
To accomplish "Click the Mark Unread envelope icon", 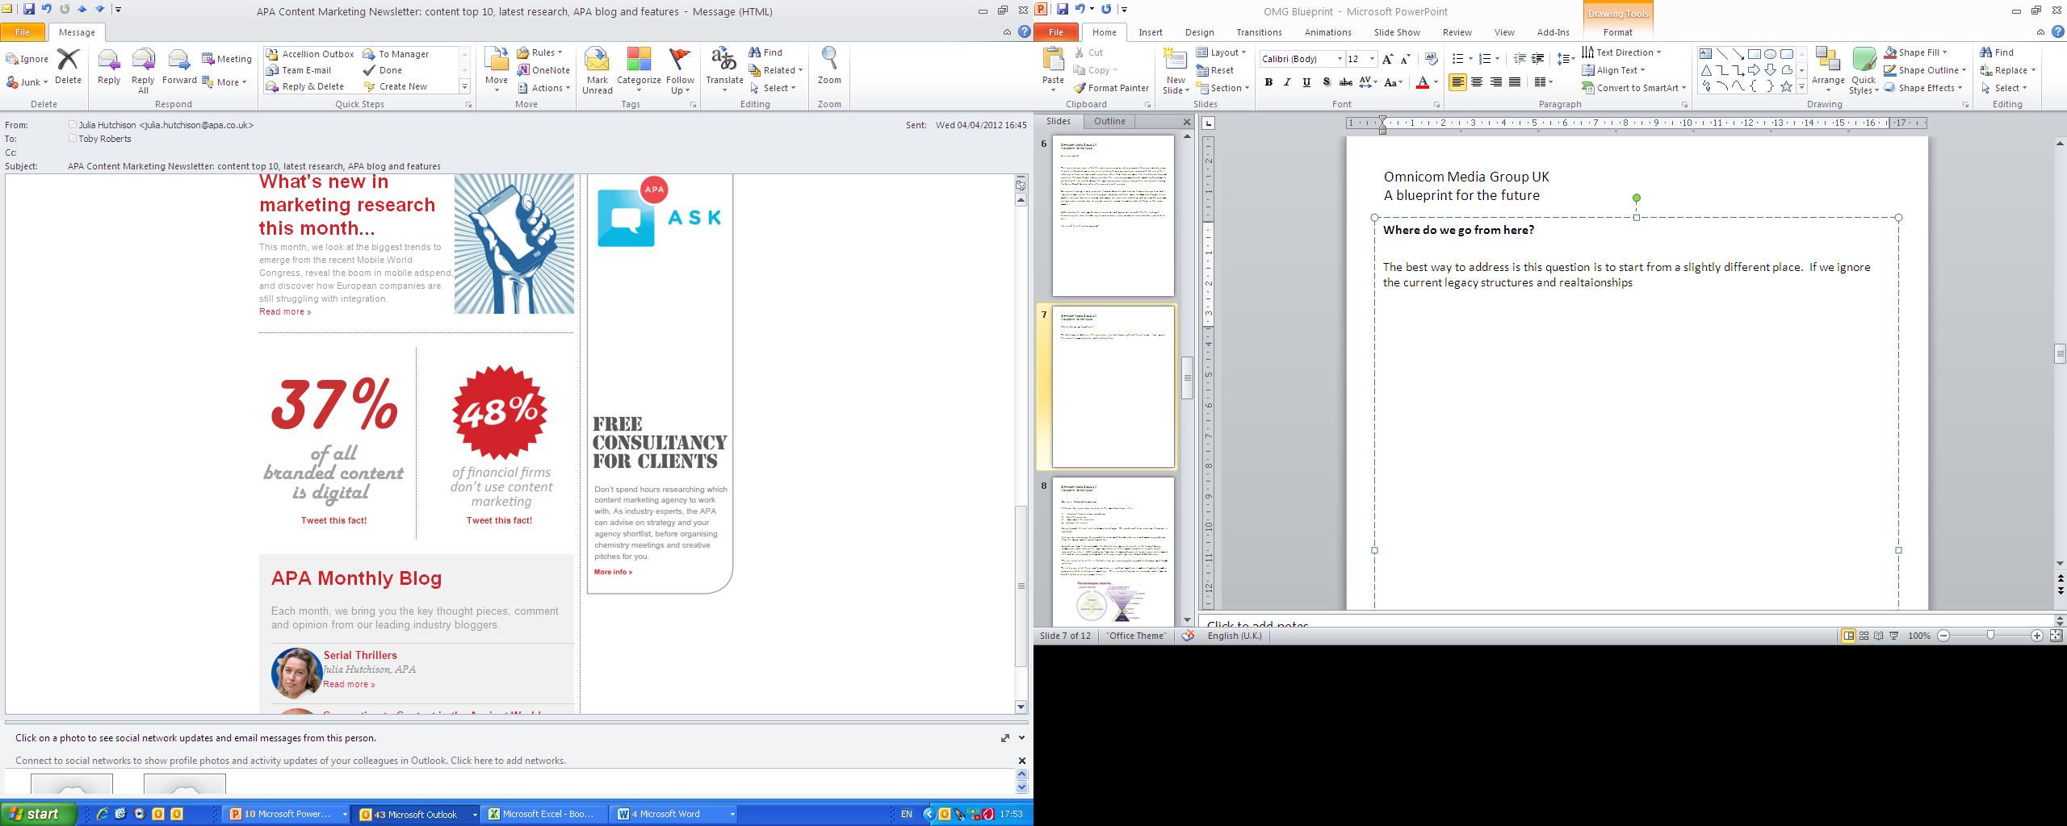I will click(597, 60).
